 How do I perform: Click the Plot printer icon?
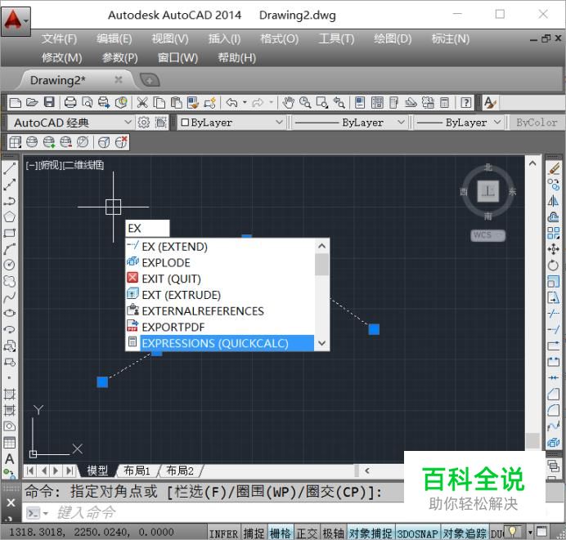click(70, 103)
